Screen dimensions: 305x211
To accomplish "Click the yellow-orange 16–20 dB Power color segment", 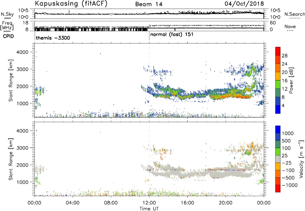I will [x=278, y=76].
